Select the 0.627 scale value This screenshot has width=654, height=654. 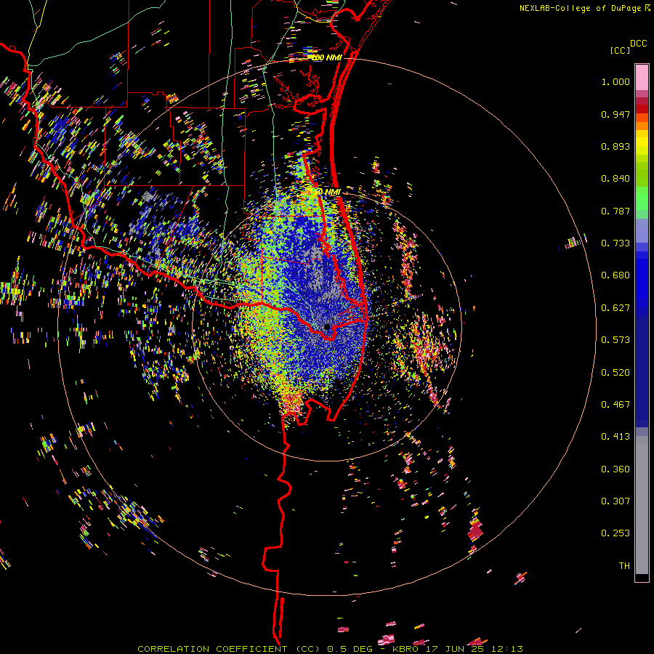pyautogui.click(x=615, y=308)
